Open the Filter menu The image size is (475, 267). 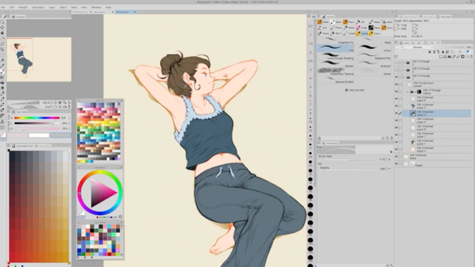(84, 7)
